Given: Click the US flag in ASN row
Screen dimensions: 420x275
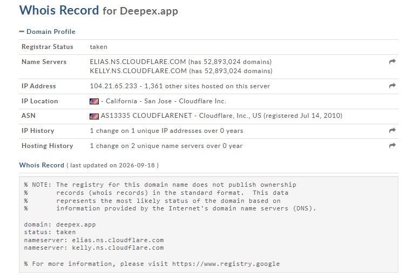Looking at the screenshot, I should click(x=94, y=116).
